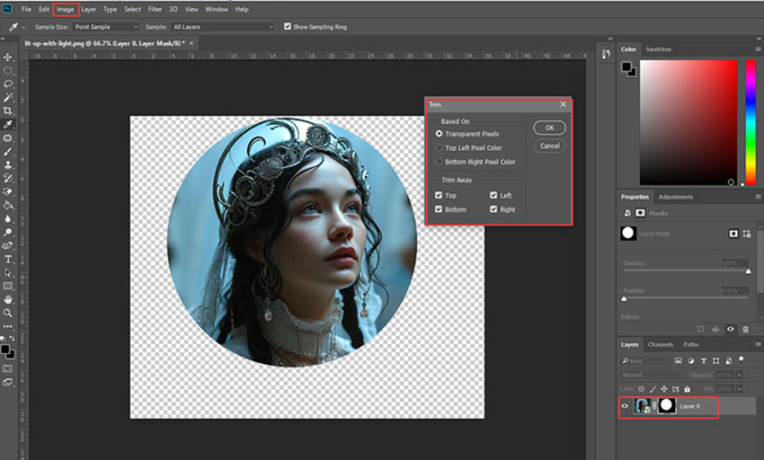Open the Properties panel flyout menu

758,197
